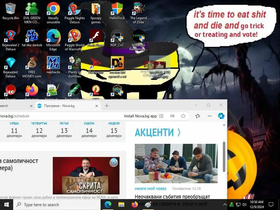The image size is (280, 210).
Task: Open Firefox from the taskbar
Action: [135, 205]
